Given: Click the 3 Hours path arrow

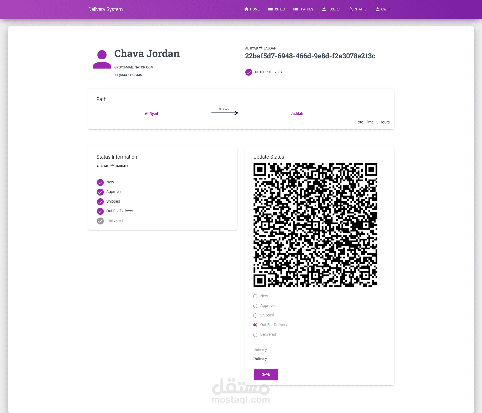Looking at the screenshot, I should pos(225,113).
